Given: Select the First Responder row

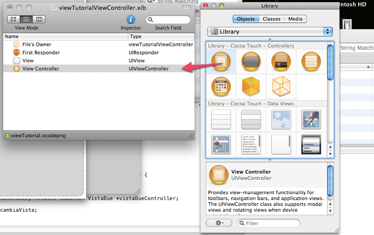Looking at the screenshot, I should 99,53.
